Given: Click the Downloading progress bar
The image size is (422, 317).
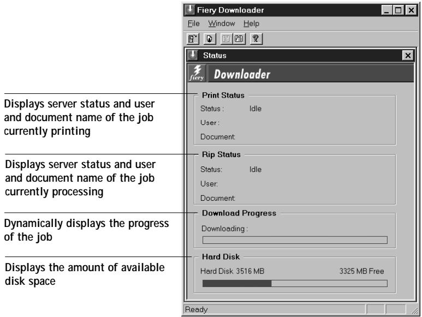Looking at the screenshot, I should point(295,240).
